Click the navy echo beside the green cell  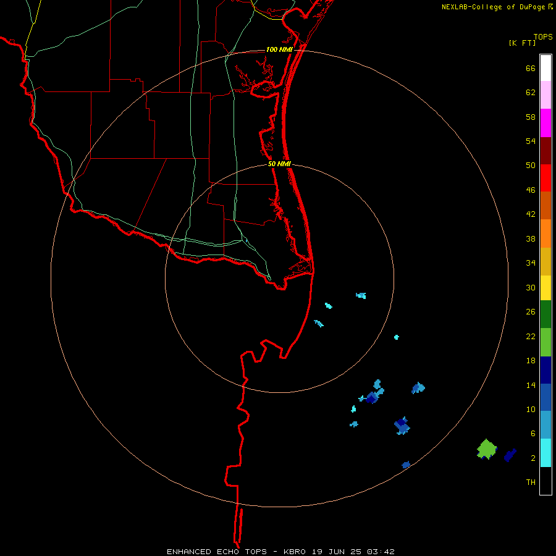point(510,455)
